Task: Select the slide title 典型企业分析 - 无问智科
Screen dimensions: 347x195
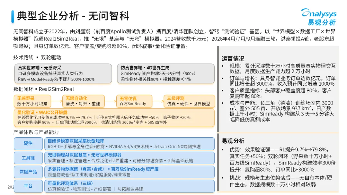Action: 73,16
